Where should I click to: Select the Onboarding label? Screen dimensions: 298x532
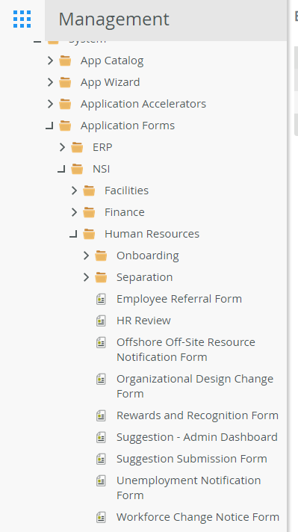148,256
